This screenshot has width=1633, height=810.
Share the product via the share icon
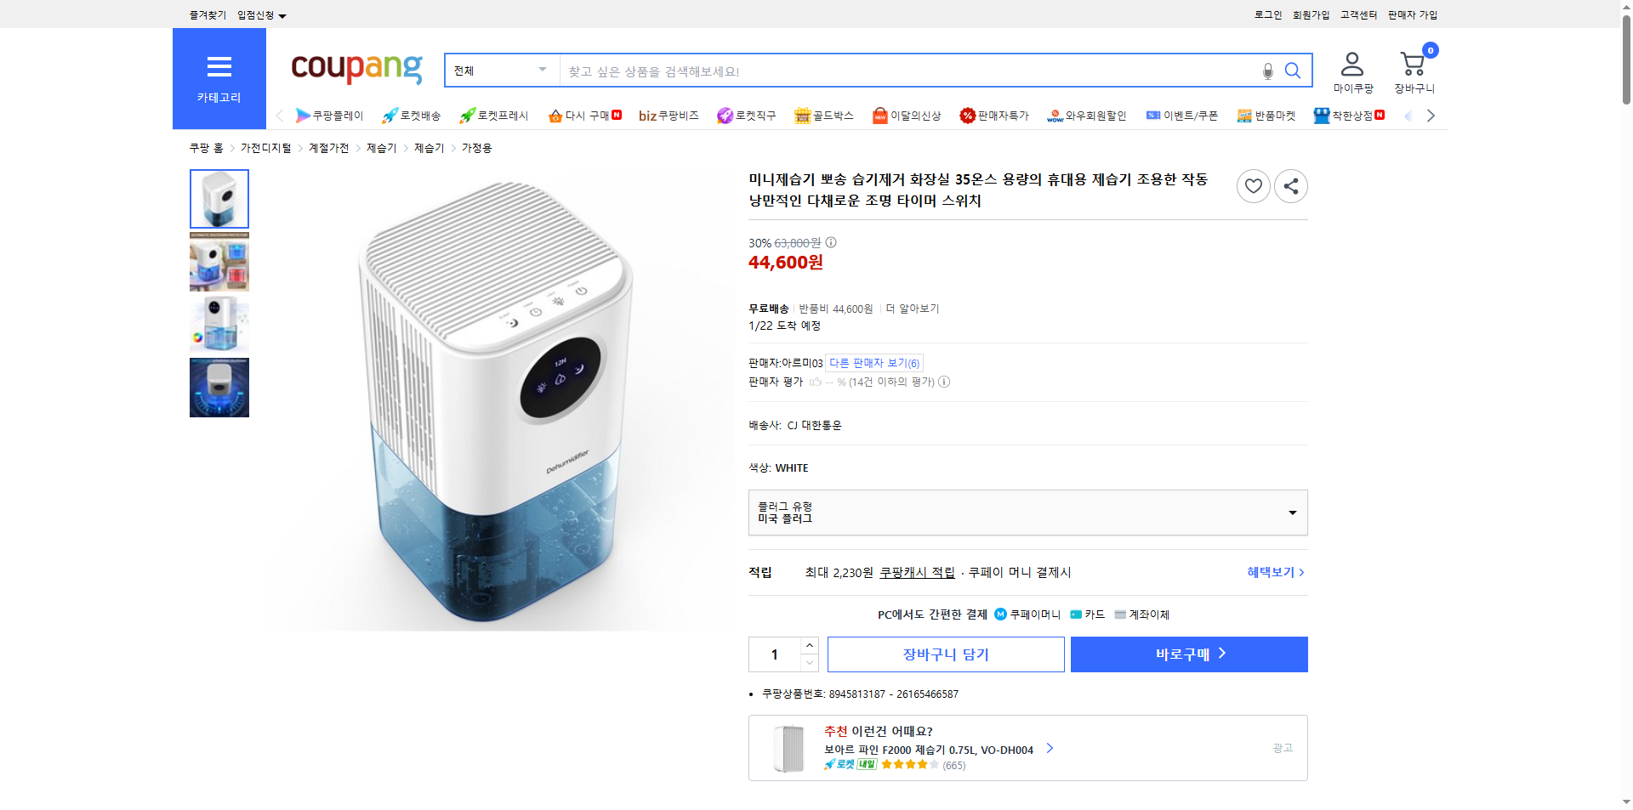click(1290, 186)
